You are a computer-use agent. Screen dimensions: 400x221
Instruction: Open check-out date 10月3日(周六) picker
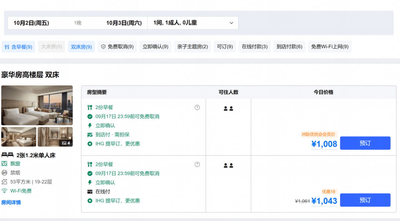124,23
